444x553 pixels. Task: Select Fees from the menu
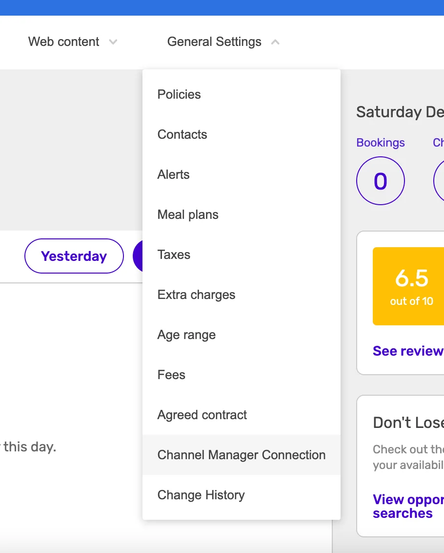click(x=242, y=375)
